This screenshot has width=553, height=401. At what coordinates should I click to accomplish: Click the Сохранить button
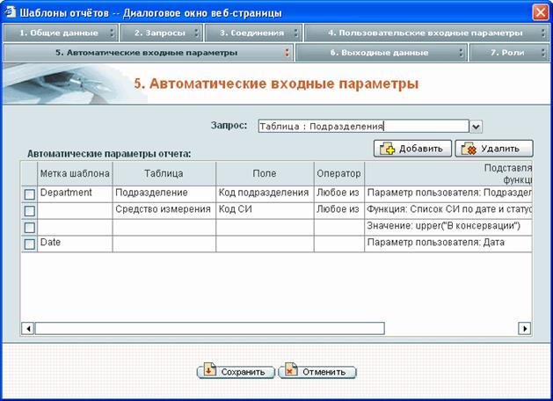point(236,372)
